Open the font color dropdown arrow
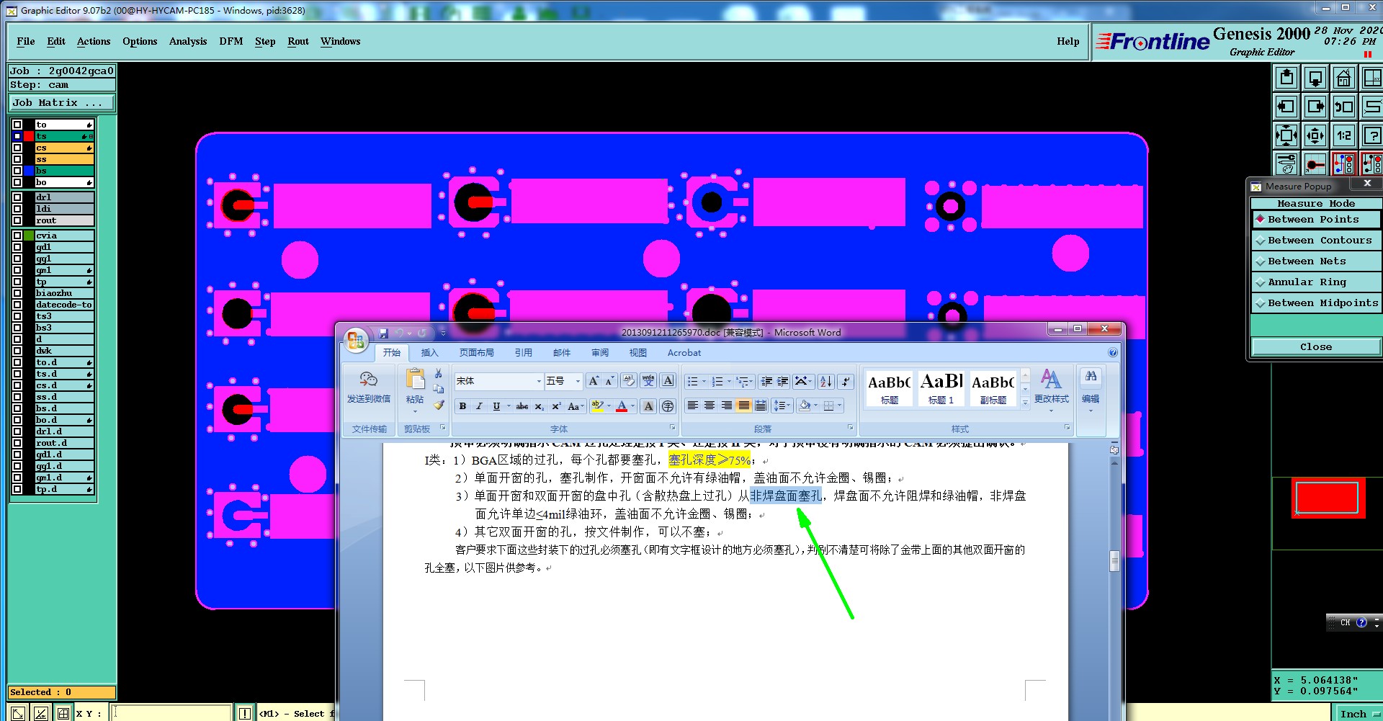The image size is (1383, 721). point(633,406)
